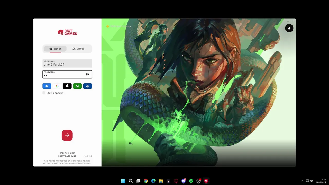Sign in with PlayStation icon
Viewport: 329px width, 185px height.
[87, 86]
